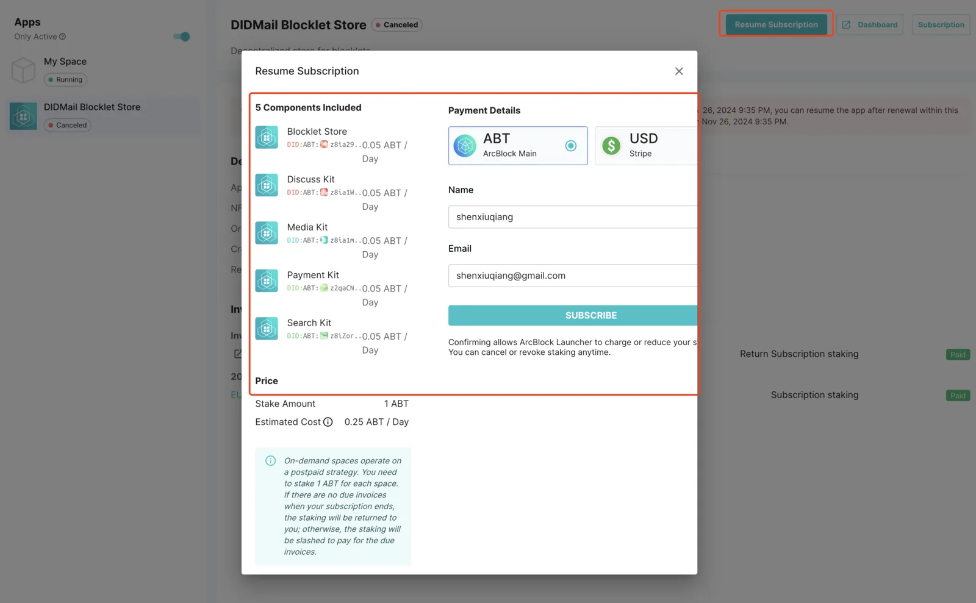Image resolution: width=976 pixels, height=603 pixels.
Task: Click the Discuss Kit DID avatar icon
Action: pos(325,192)
